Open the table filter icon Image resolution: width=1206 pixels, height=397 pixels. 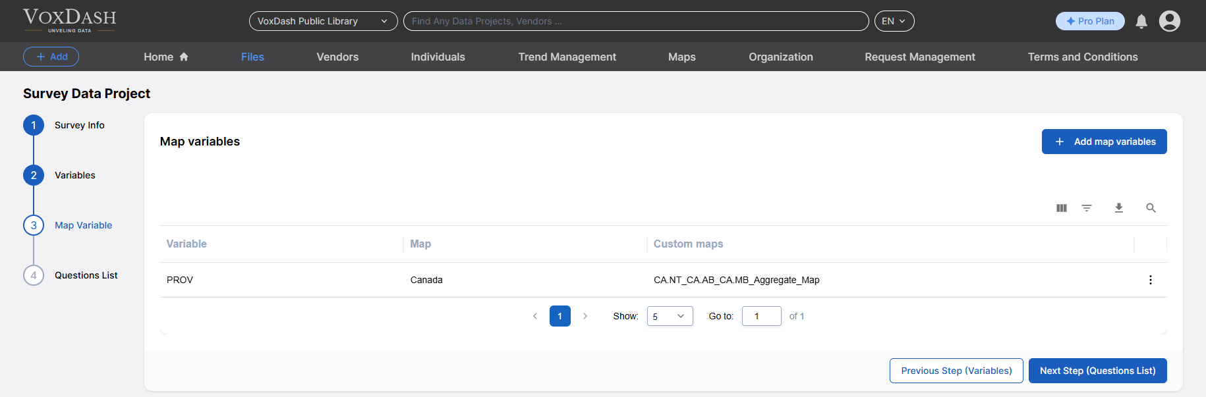(1087, 208)
